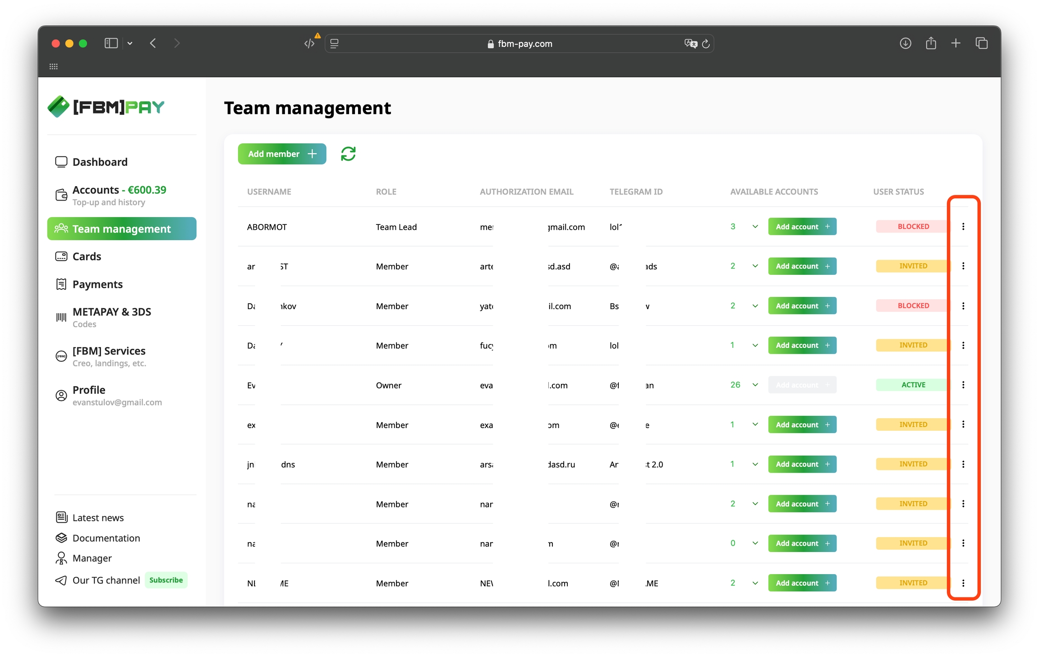
Task: Open the Documentation link
Action: [x=106, y=538]
